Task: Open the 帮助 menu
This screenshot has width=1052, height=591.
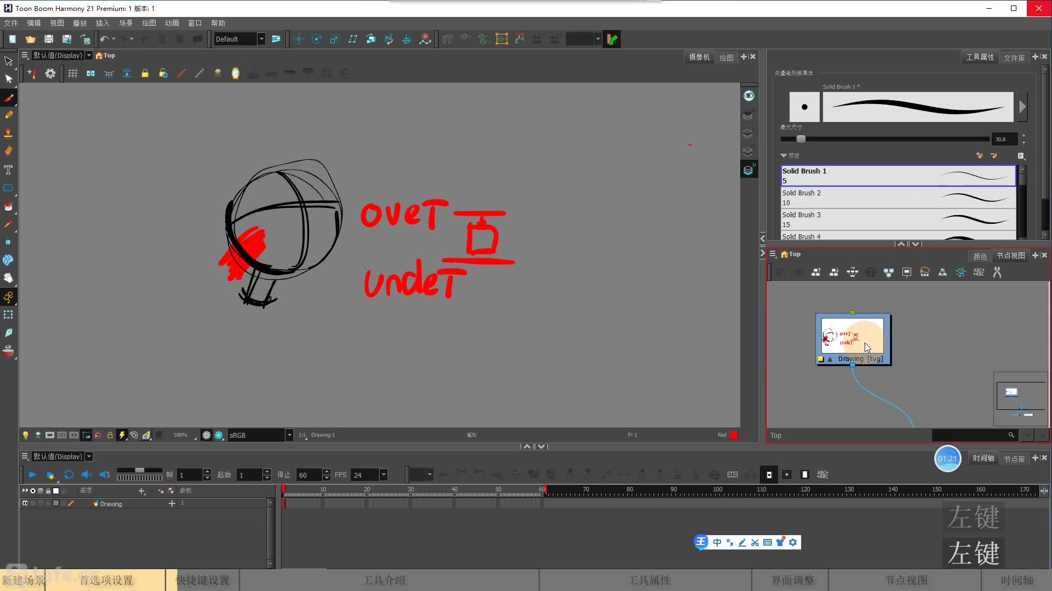Action: click(218, 23)
